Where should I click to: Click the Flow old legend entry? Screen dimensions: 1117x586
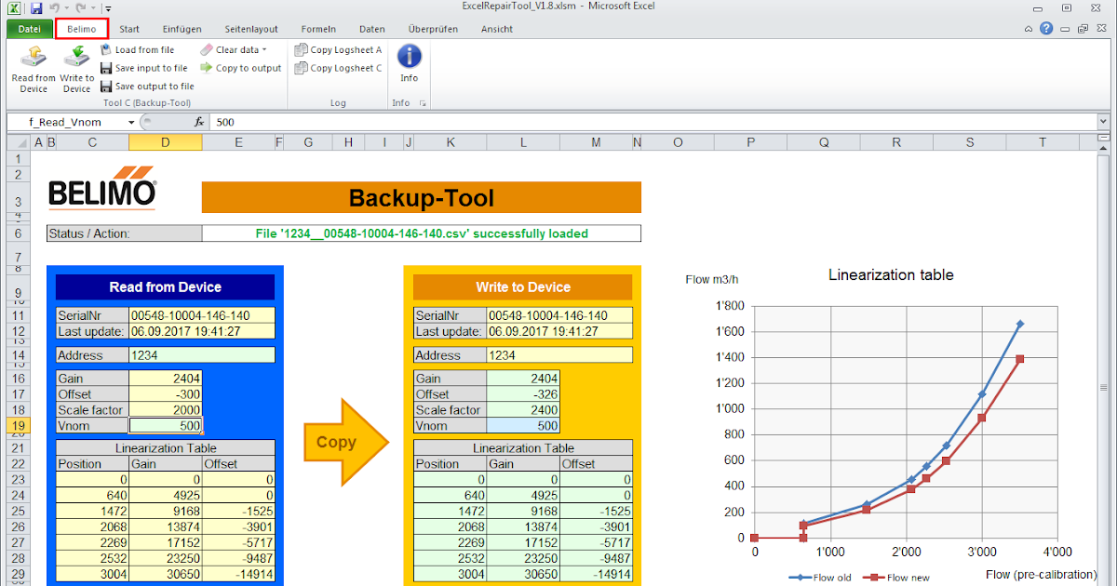(x=819, y=578)
